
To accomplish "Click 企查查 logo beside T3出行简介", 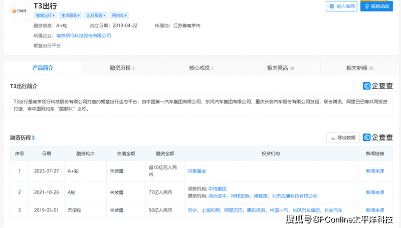I will [x=378, y=86].
